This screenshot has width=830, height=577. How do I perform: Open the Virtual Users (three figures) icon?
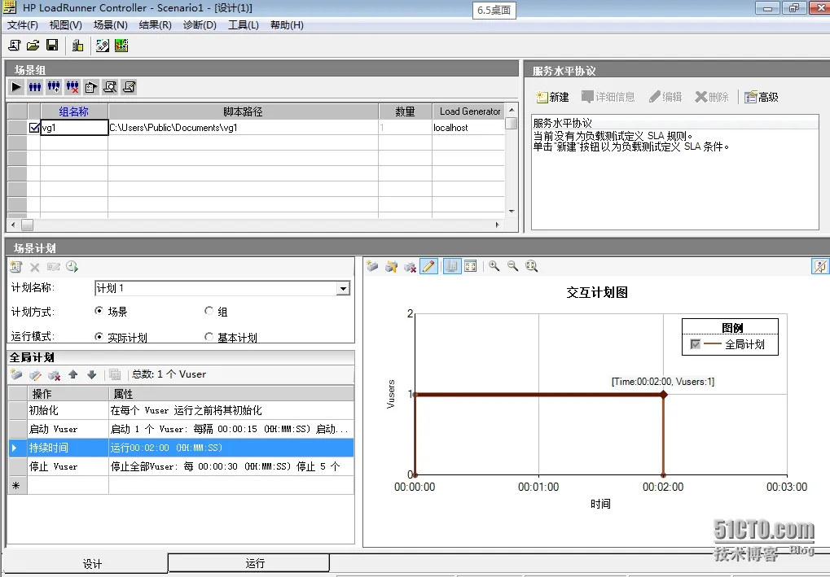[35, 87]
